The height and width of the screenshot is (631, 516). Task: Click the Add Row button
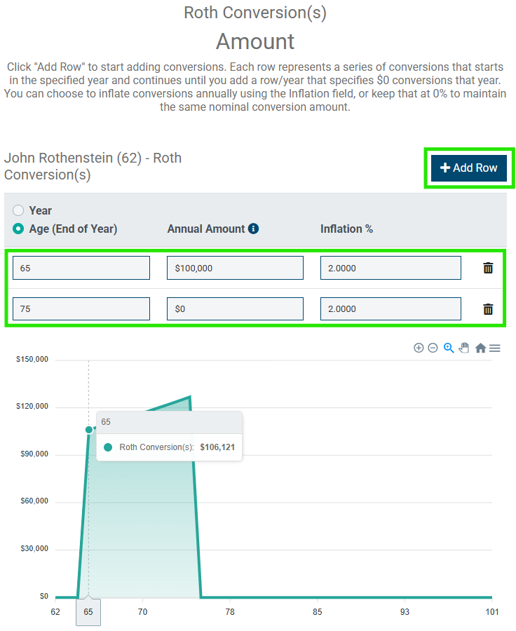point(468,168)
